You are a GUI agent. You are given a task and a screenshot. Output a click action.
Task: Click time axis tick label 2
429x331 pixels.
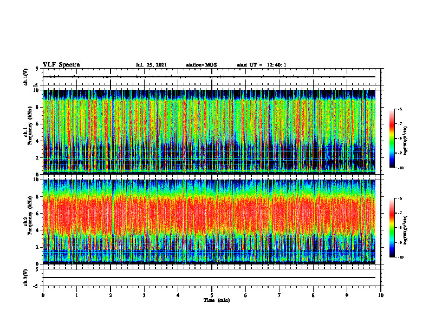110,295
